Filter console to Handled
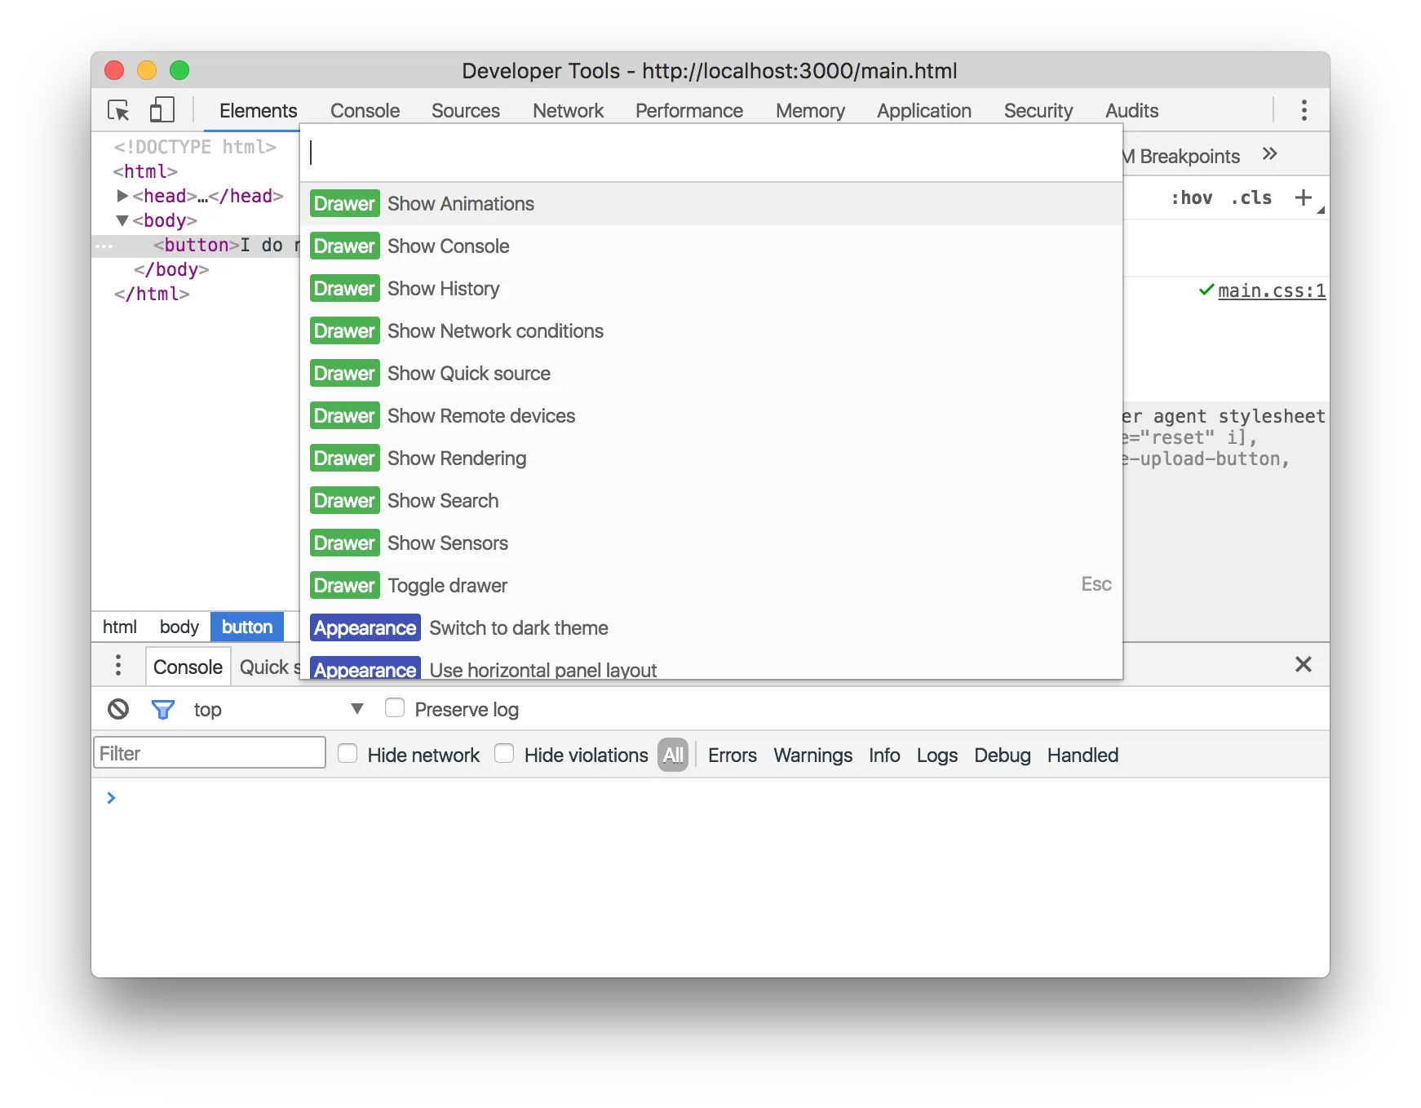 1082,755
